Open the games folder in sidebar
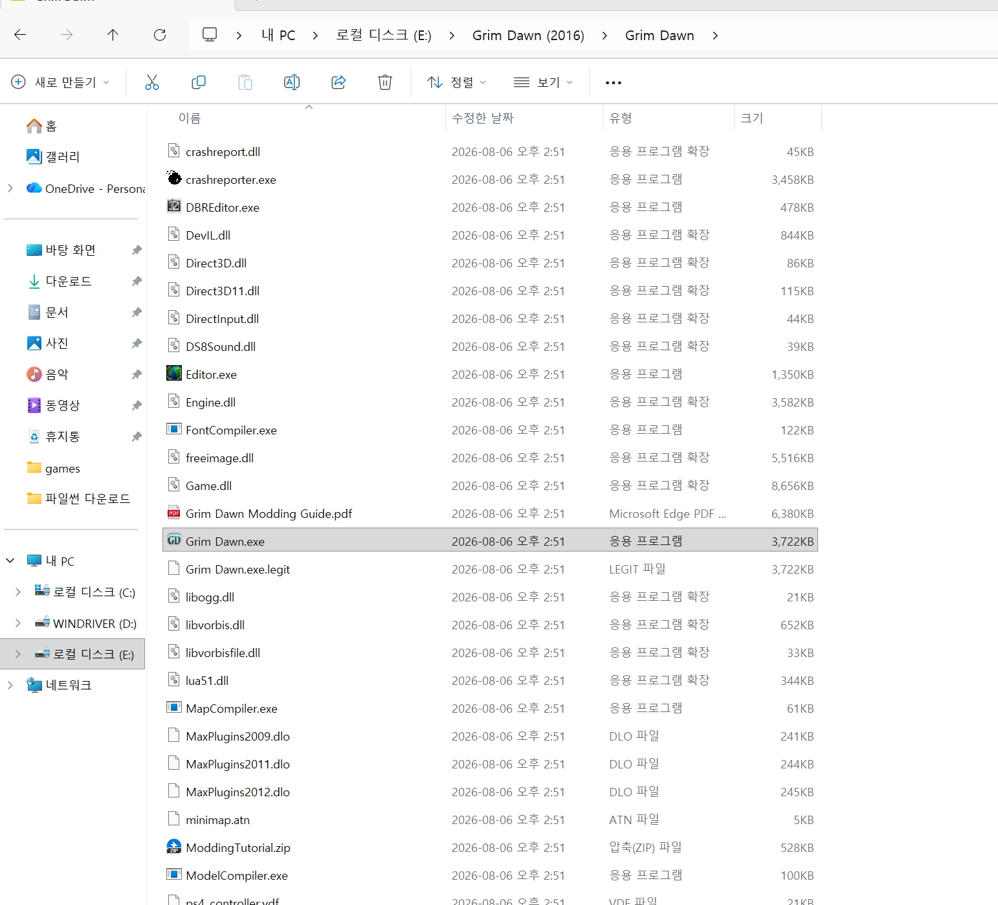The height and width of the screenshot is (905, 998). (x=53, y=468)
